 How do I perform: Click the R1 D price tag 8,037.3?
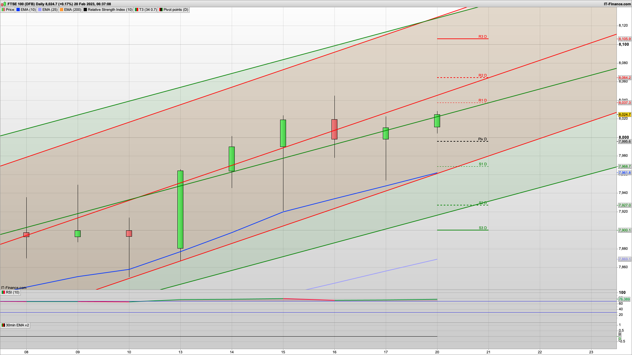point(624,103)
